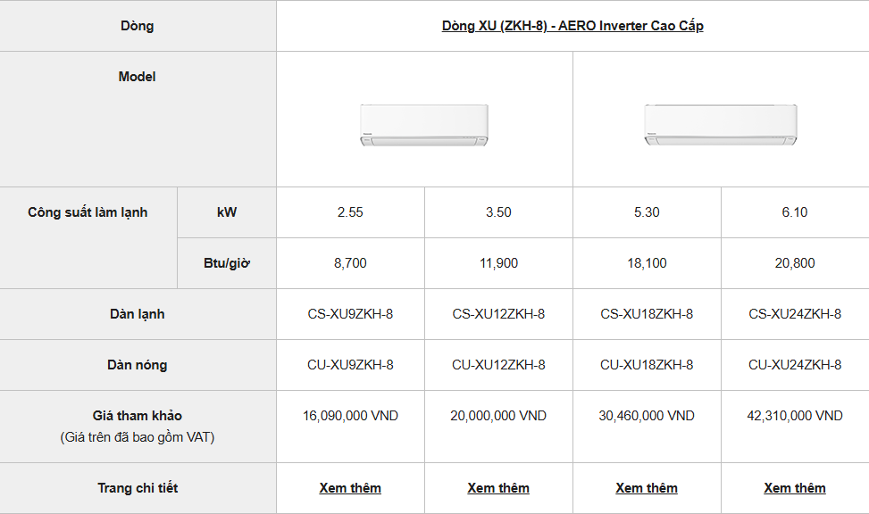Click the 18,100 Btu/giờ value
Viewport: 869px width, 514px height.
pos(647,263)
